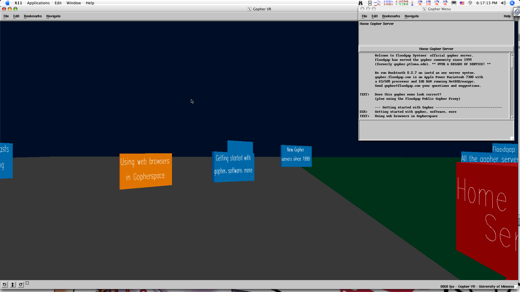The height and width of the screenshot is (292, 520).
Task: Click the move-forward up arrow button
Action: (12, 284)
